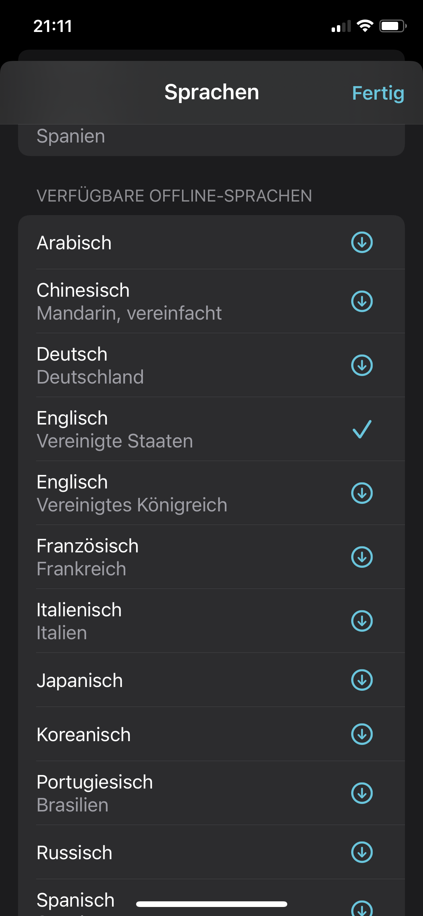Tap the download icon for Arabisch
The height and width of the screenshot is (916, 423).
click(x=362, y=243)
